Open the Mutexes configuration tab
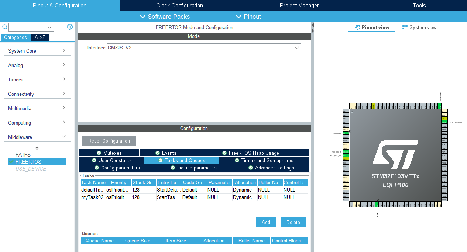This screenshot has height=252, width=467. [x=109, y=153]
